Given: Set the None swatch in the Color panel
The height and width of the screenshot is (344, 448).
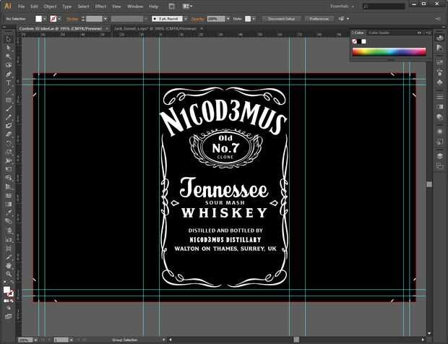Looking at the screenshot, I should click(x=355, y=41).
